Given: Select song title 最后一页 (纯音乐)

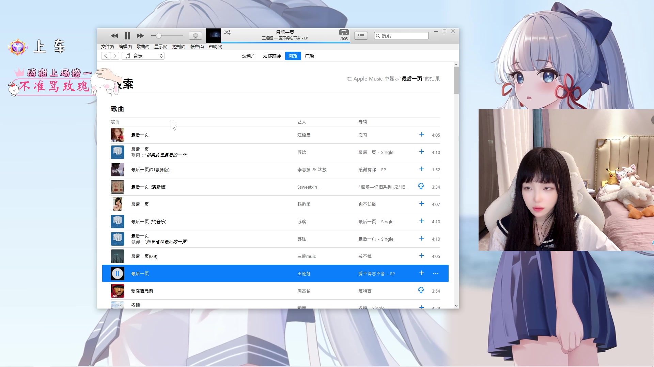Looking at the screenshot, I should pyautogui.click(x=149, y=222).
